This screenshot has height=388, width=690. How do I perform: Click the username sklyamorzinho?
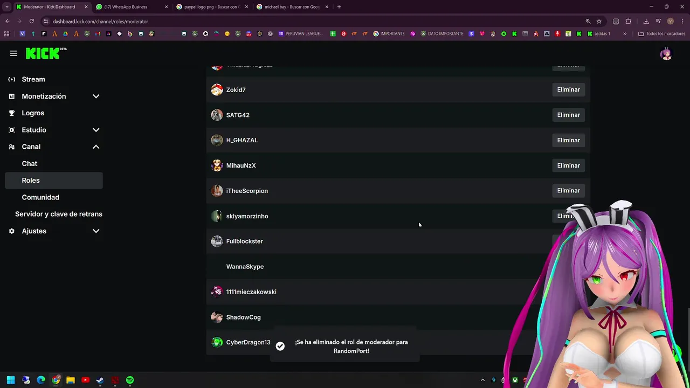click(x=247, y=216)
